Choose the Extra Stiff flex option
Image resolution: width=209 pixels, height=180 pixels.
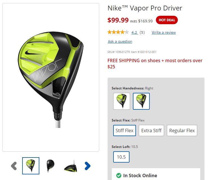[x=151, y=130]
